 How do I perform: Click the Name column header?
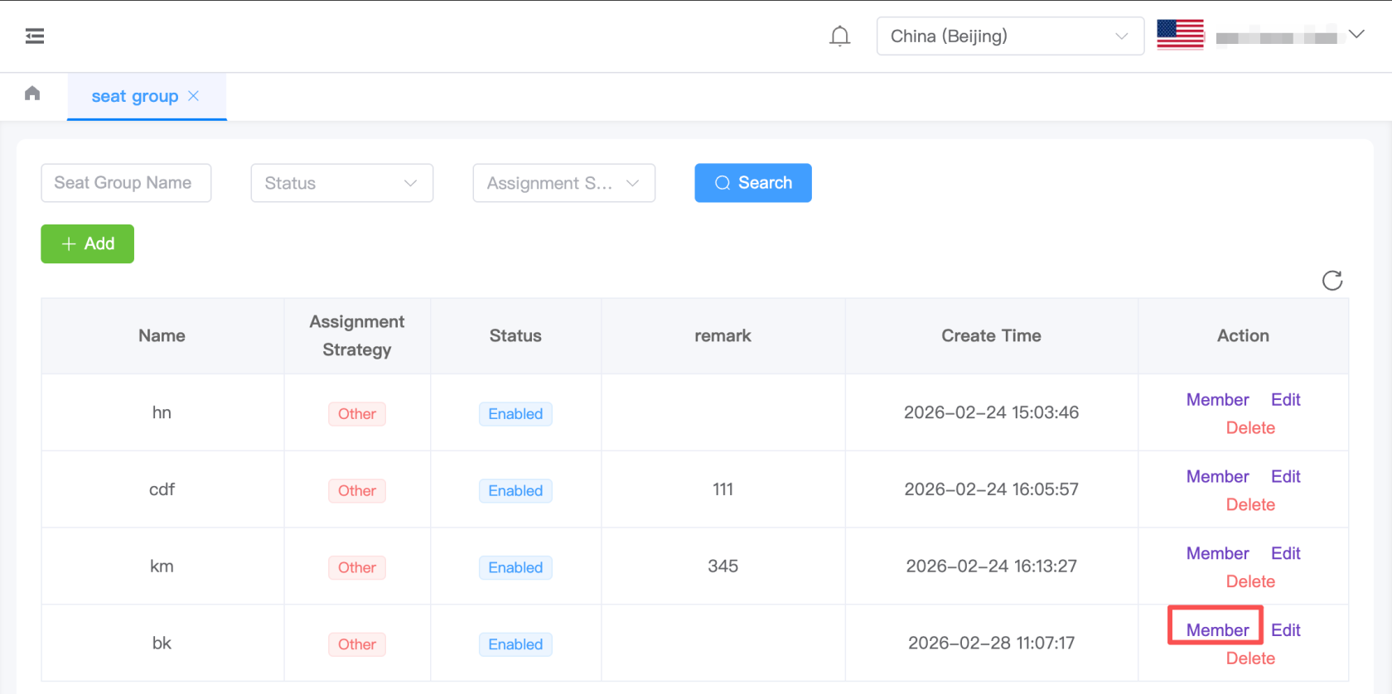[162, 335]
